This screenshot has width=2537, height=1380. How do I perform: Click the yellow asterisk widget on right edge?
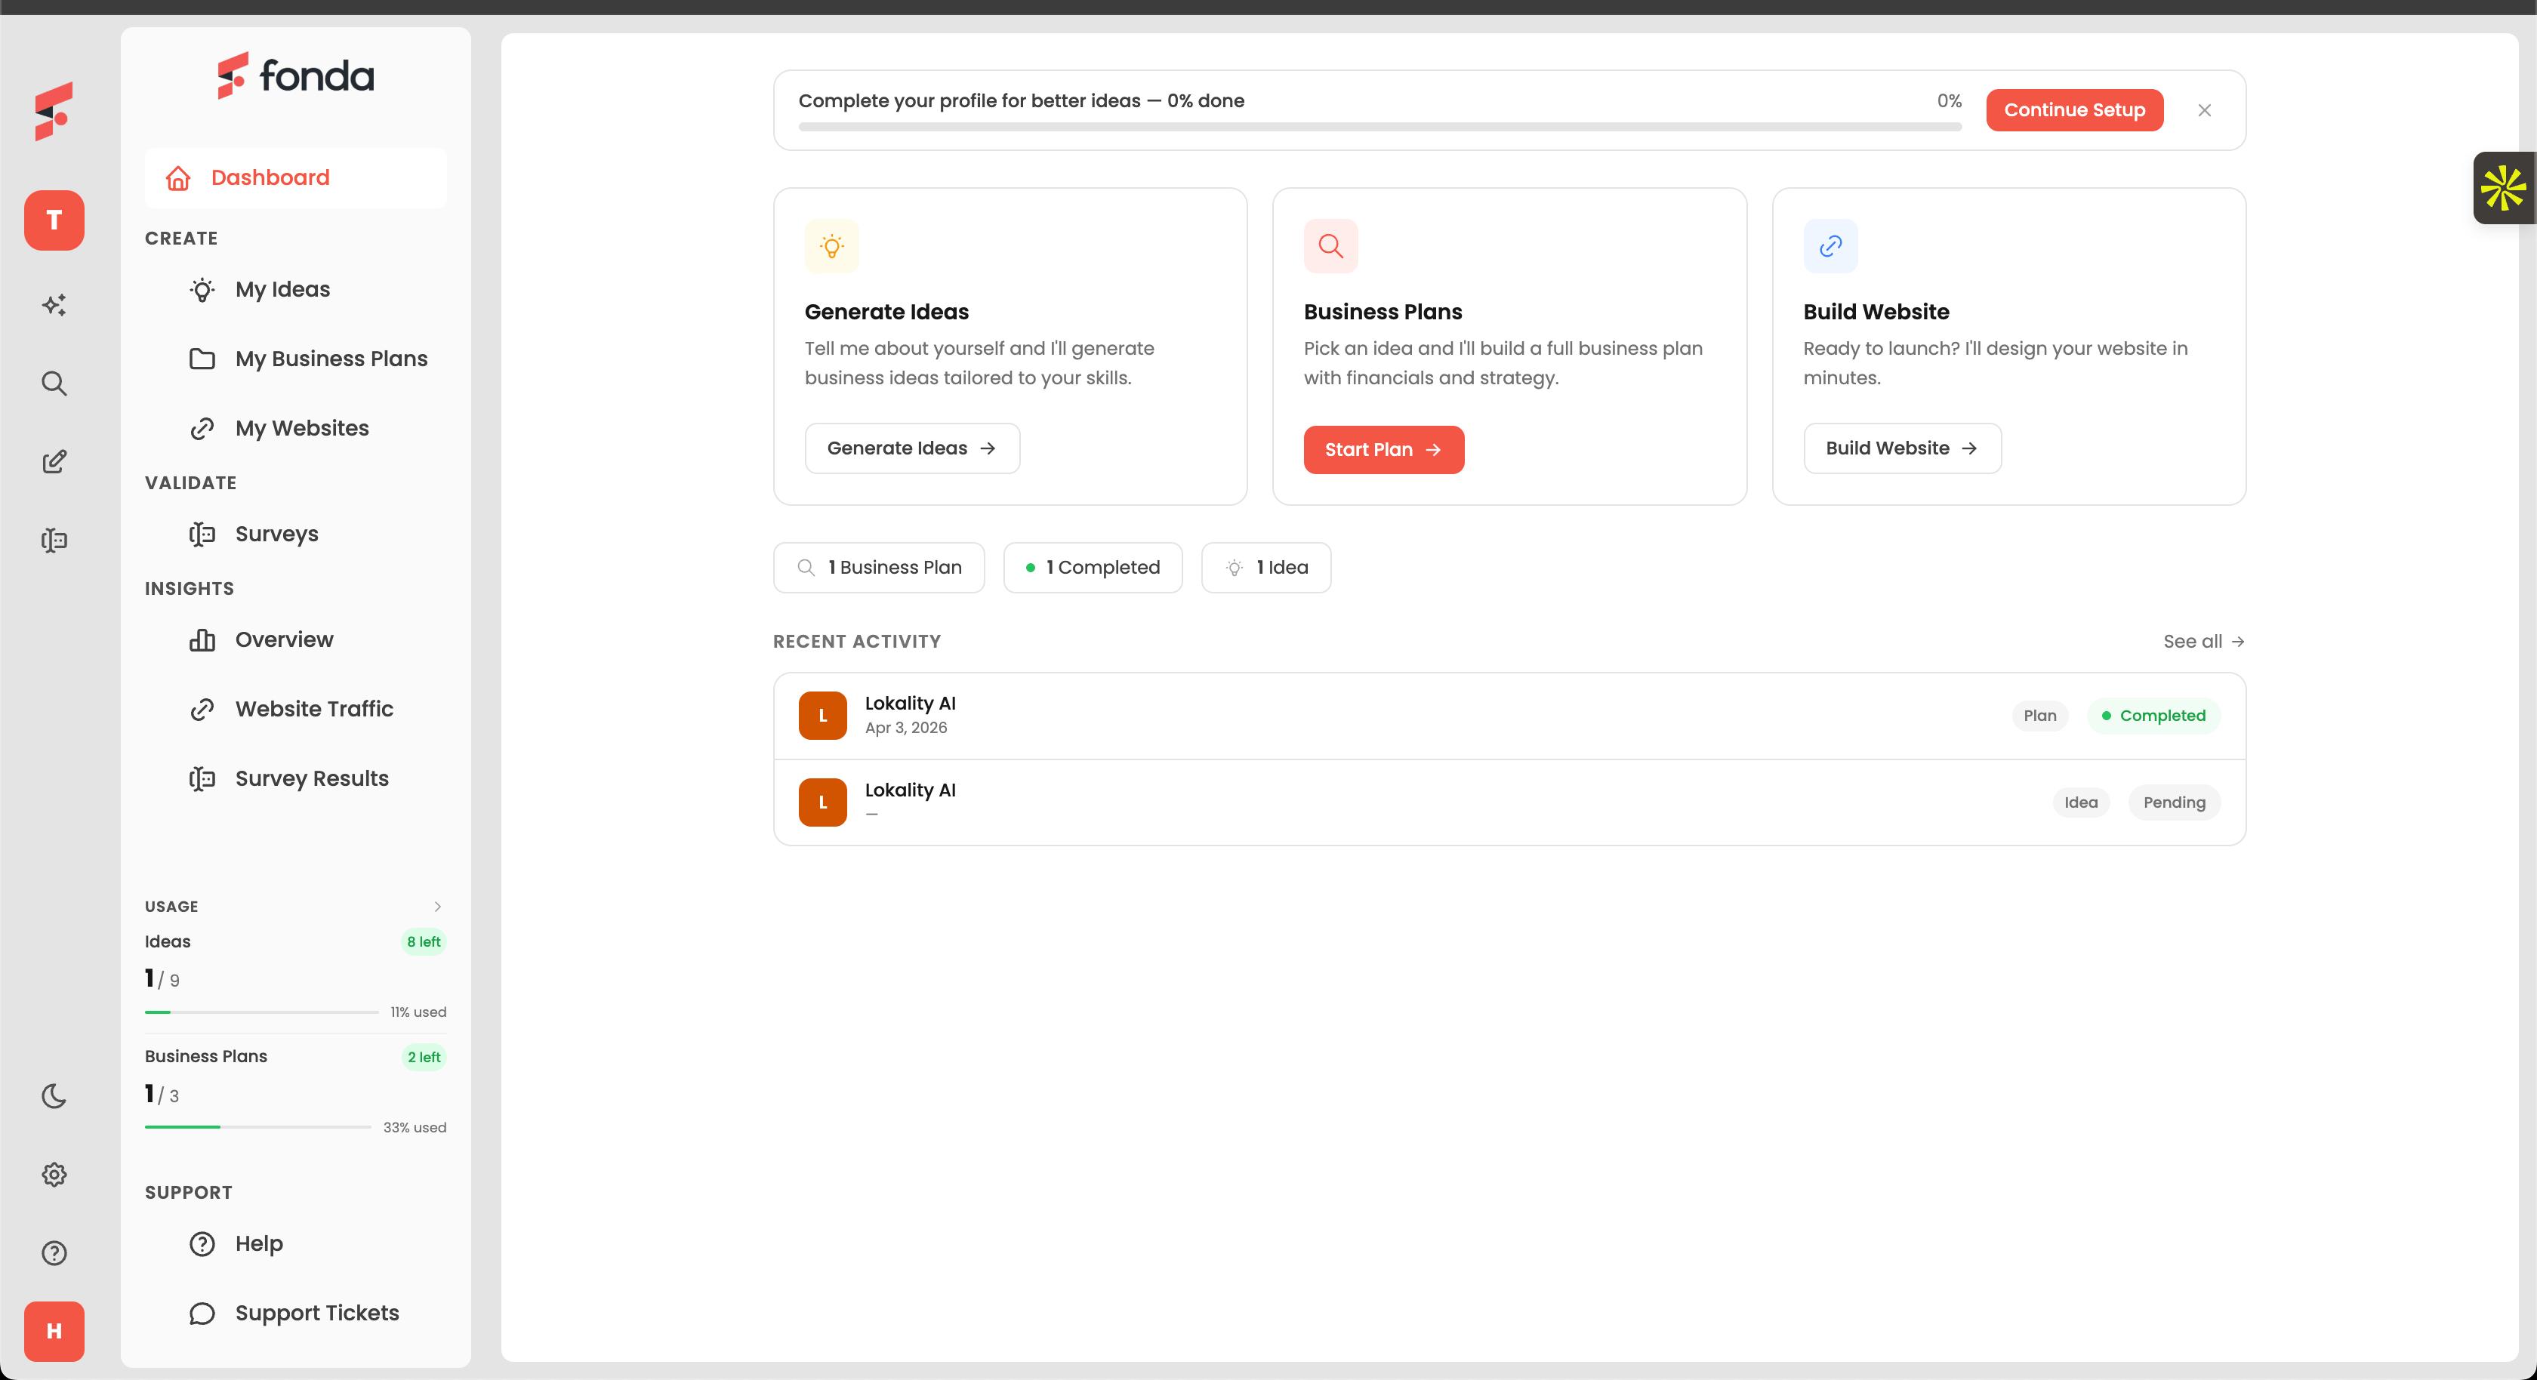point(2502,188)
